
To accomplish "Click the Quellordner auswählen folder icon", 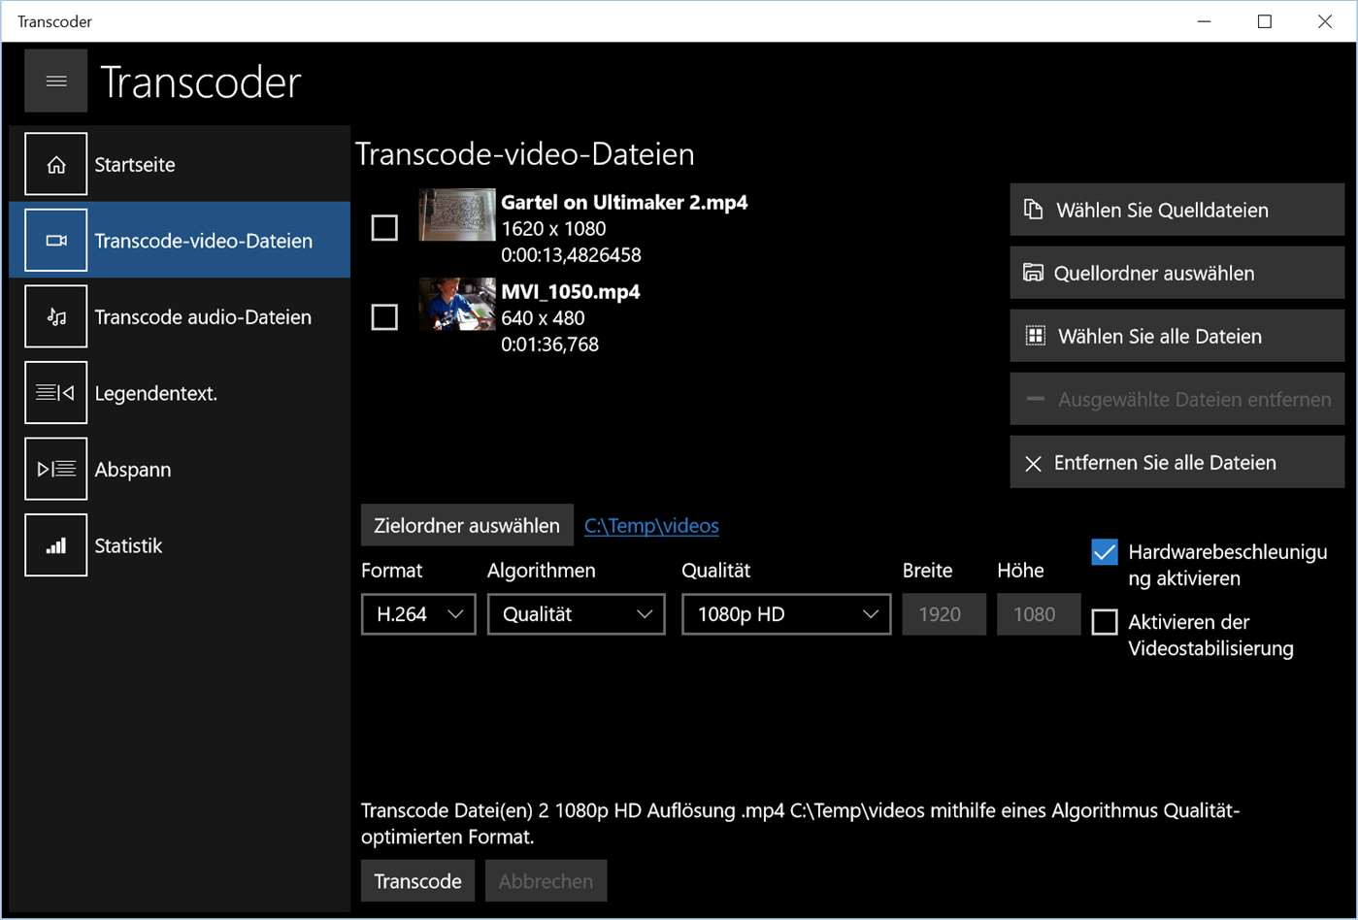I will (x=1033, y=274).
